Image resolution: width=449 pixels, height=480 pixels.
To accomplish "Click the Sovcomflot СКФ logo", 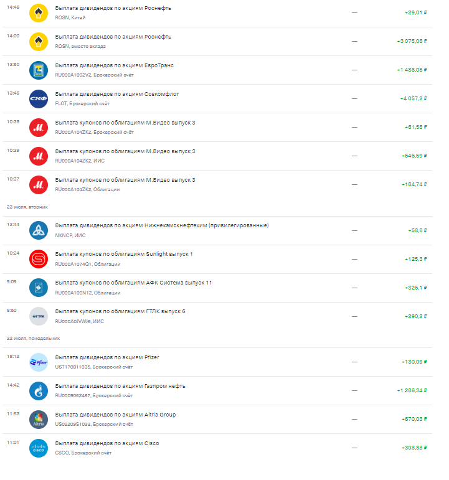I will pos(38,99).
